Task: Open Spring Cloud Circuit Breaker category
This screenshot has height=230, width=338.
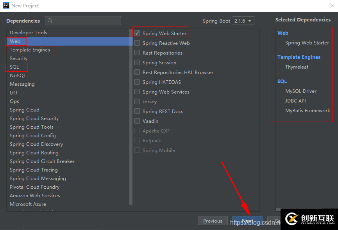Action: (68, 161)
